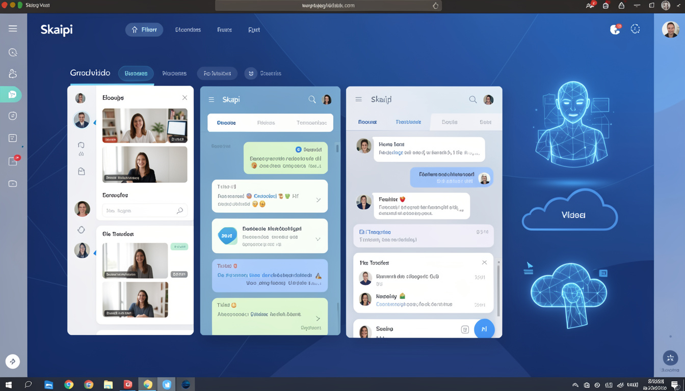685x391 pixels.
Task: Open Chrome from the Windows taskbar
Action: (69, 384)
